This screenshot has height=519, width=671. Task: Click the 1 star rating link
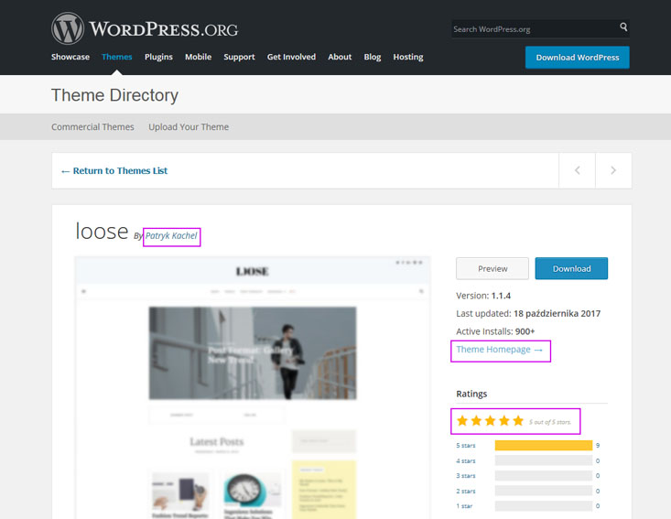[464, 506]
